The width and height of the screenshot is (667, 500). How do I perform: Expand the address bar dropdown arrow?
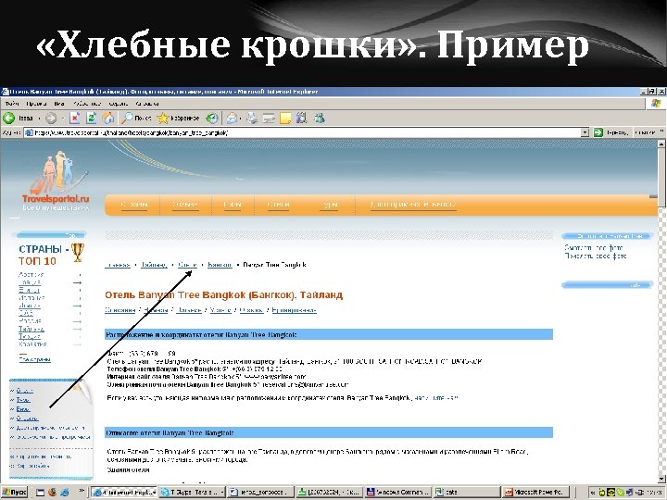tap(585, 132)
